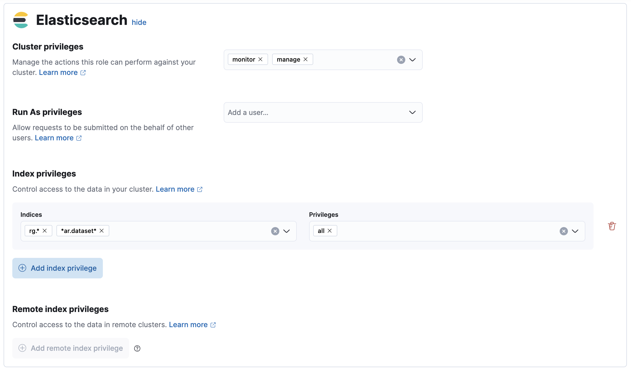This screenshot has height=370, width=631.
Task: Expand the index Privileges dropdown
Action: 575,231
